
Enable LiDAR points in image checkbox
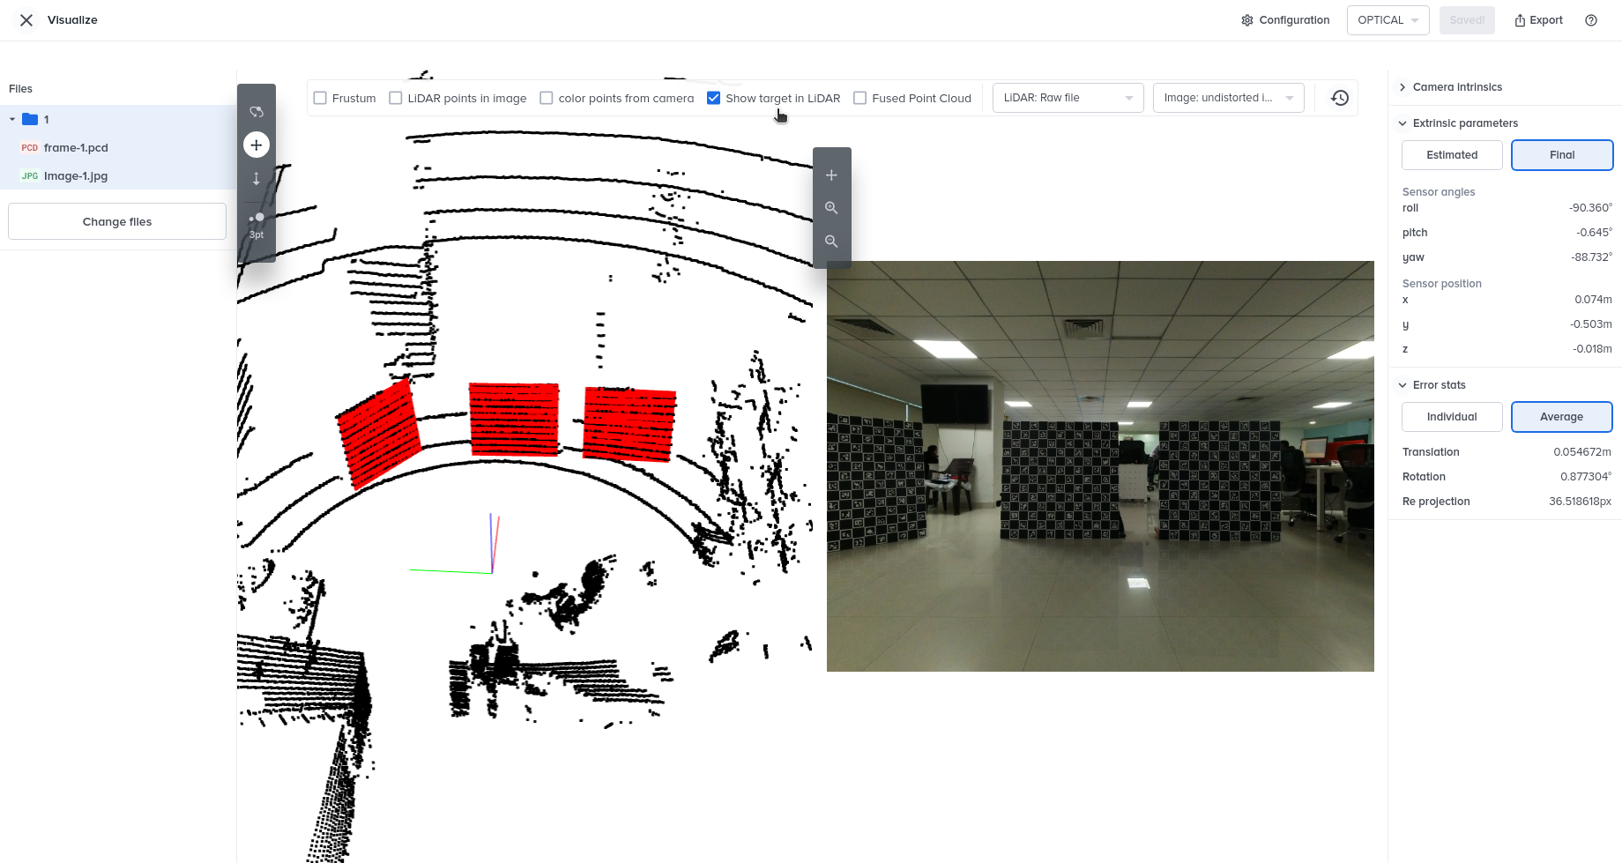click(396, 98)
